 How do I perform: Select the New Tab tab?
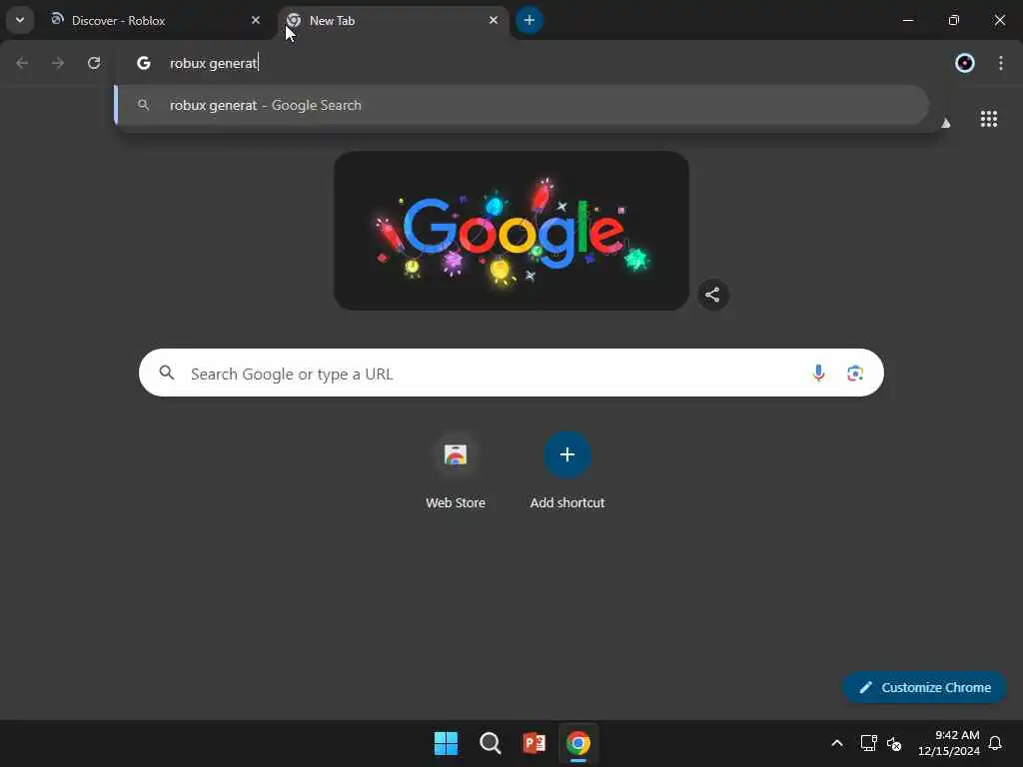click(394, 20)
